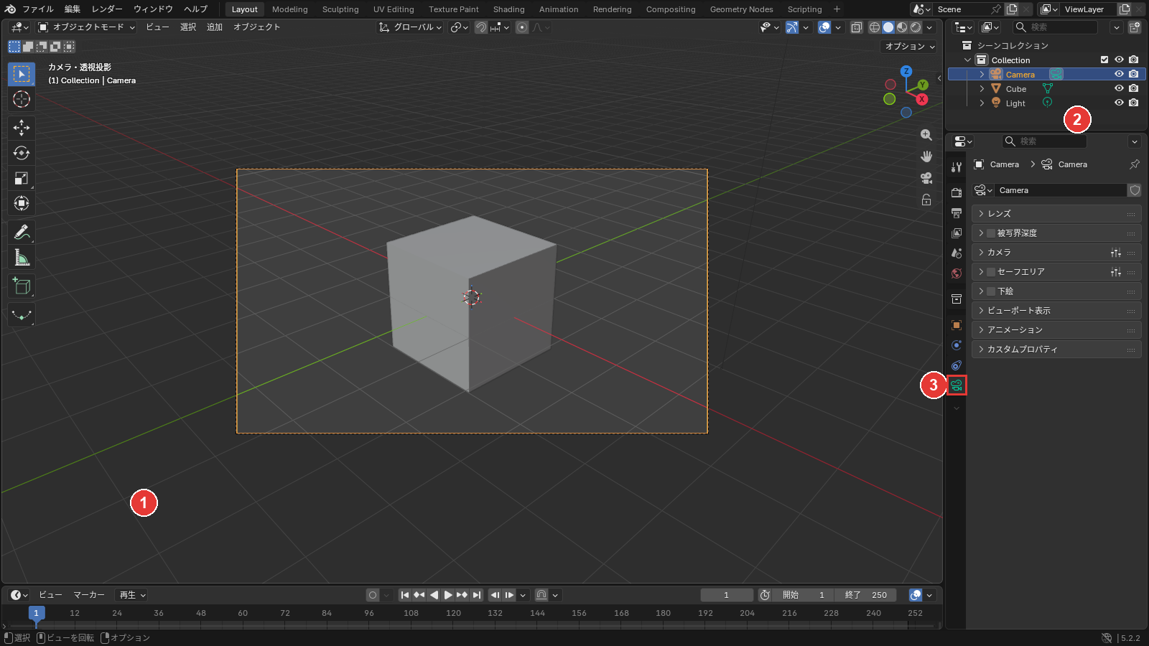The height and width of the screenshot is (646, 1149).
Task: Activate the Move tool
Action: pos(22,128)
